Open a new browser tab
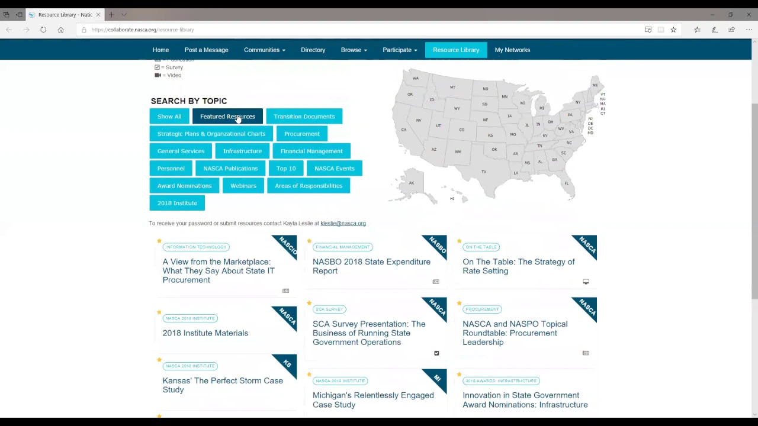The image size is (758, 426). (111, 14)
